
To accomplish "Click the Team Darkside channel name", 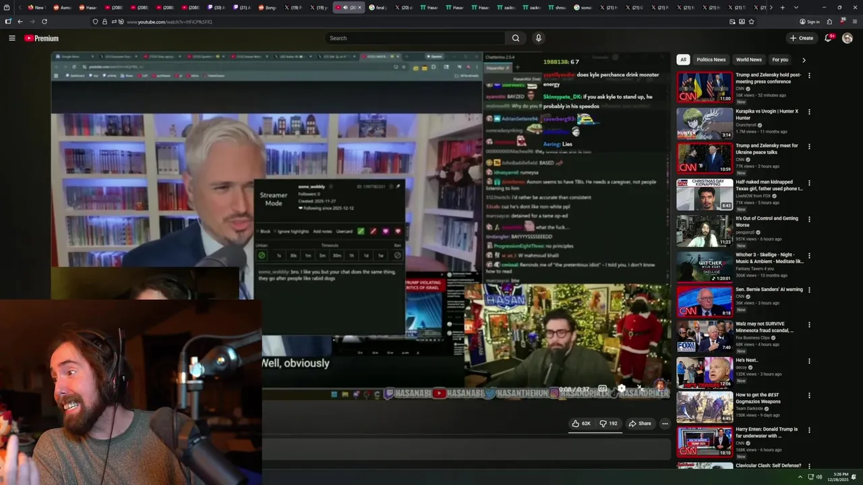I will tap(749, 408).
